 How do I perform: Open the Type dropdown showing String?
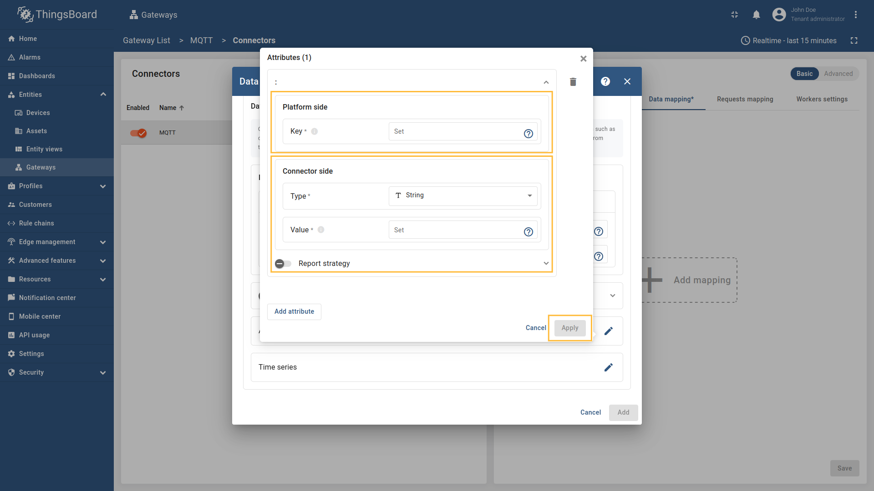click(x=462, y=195)
